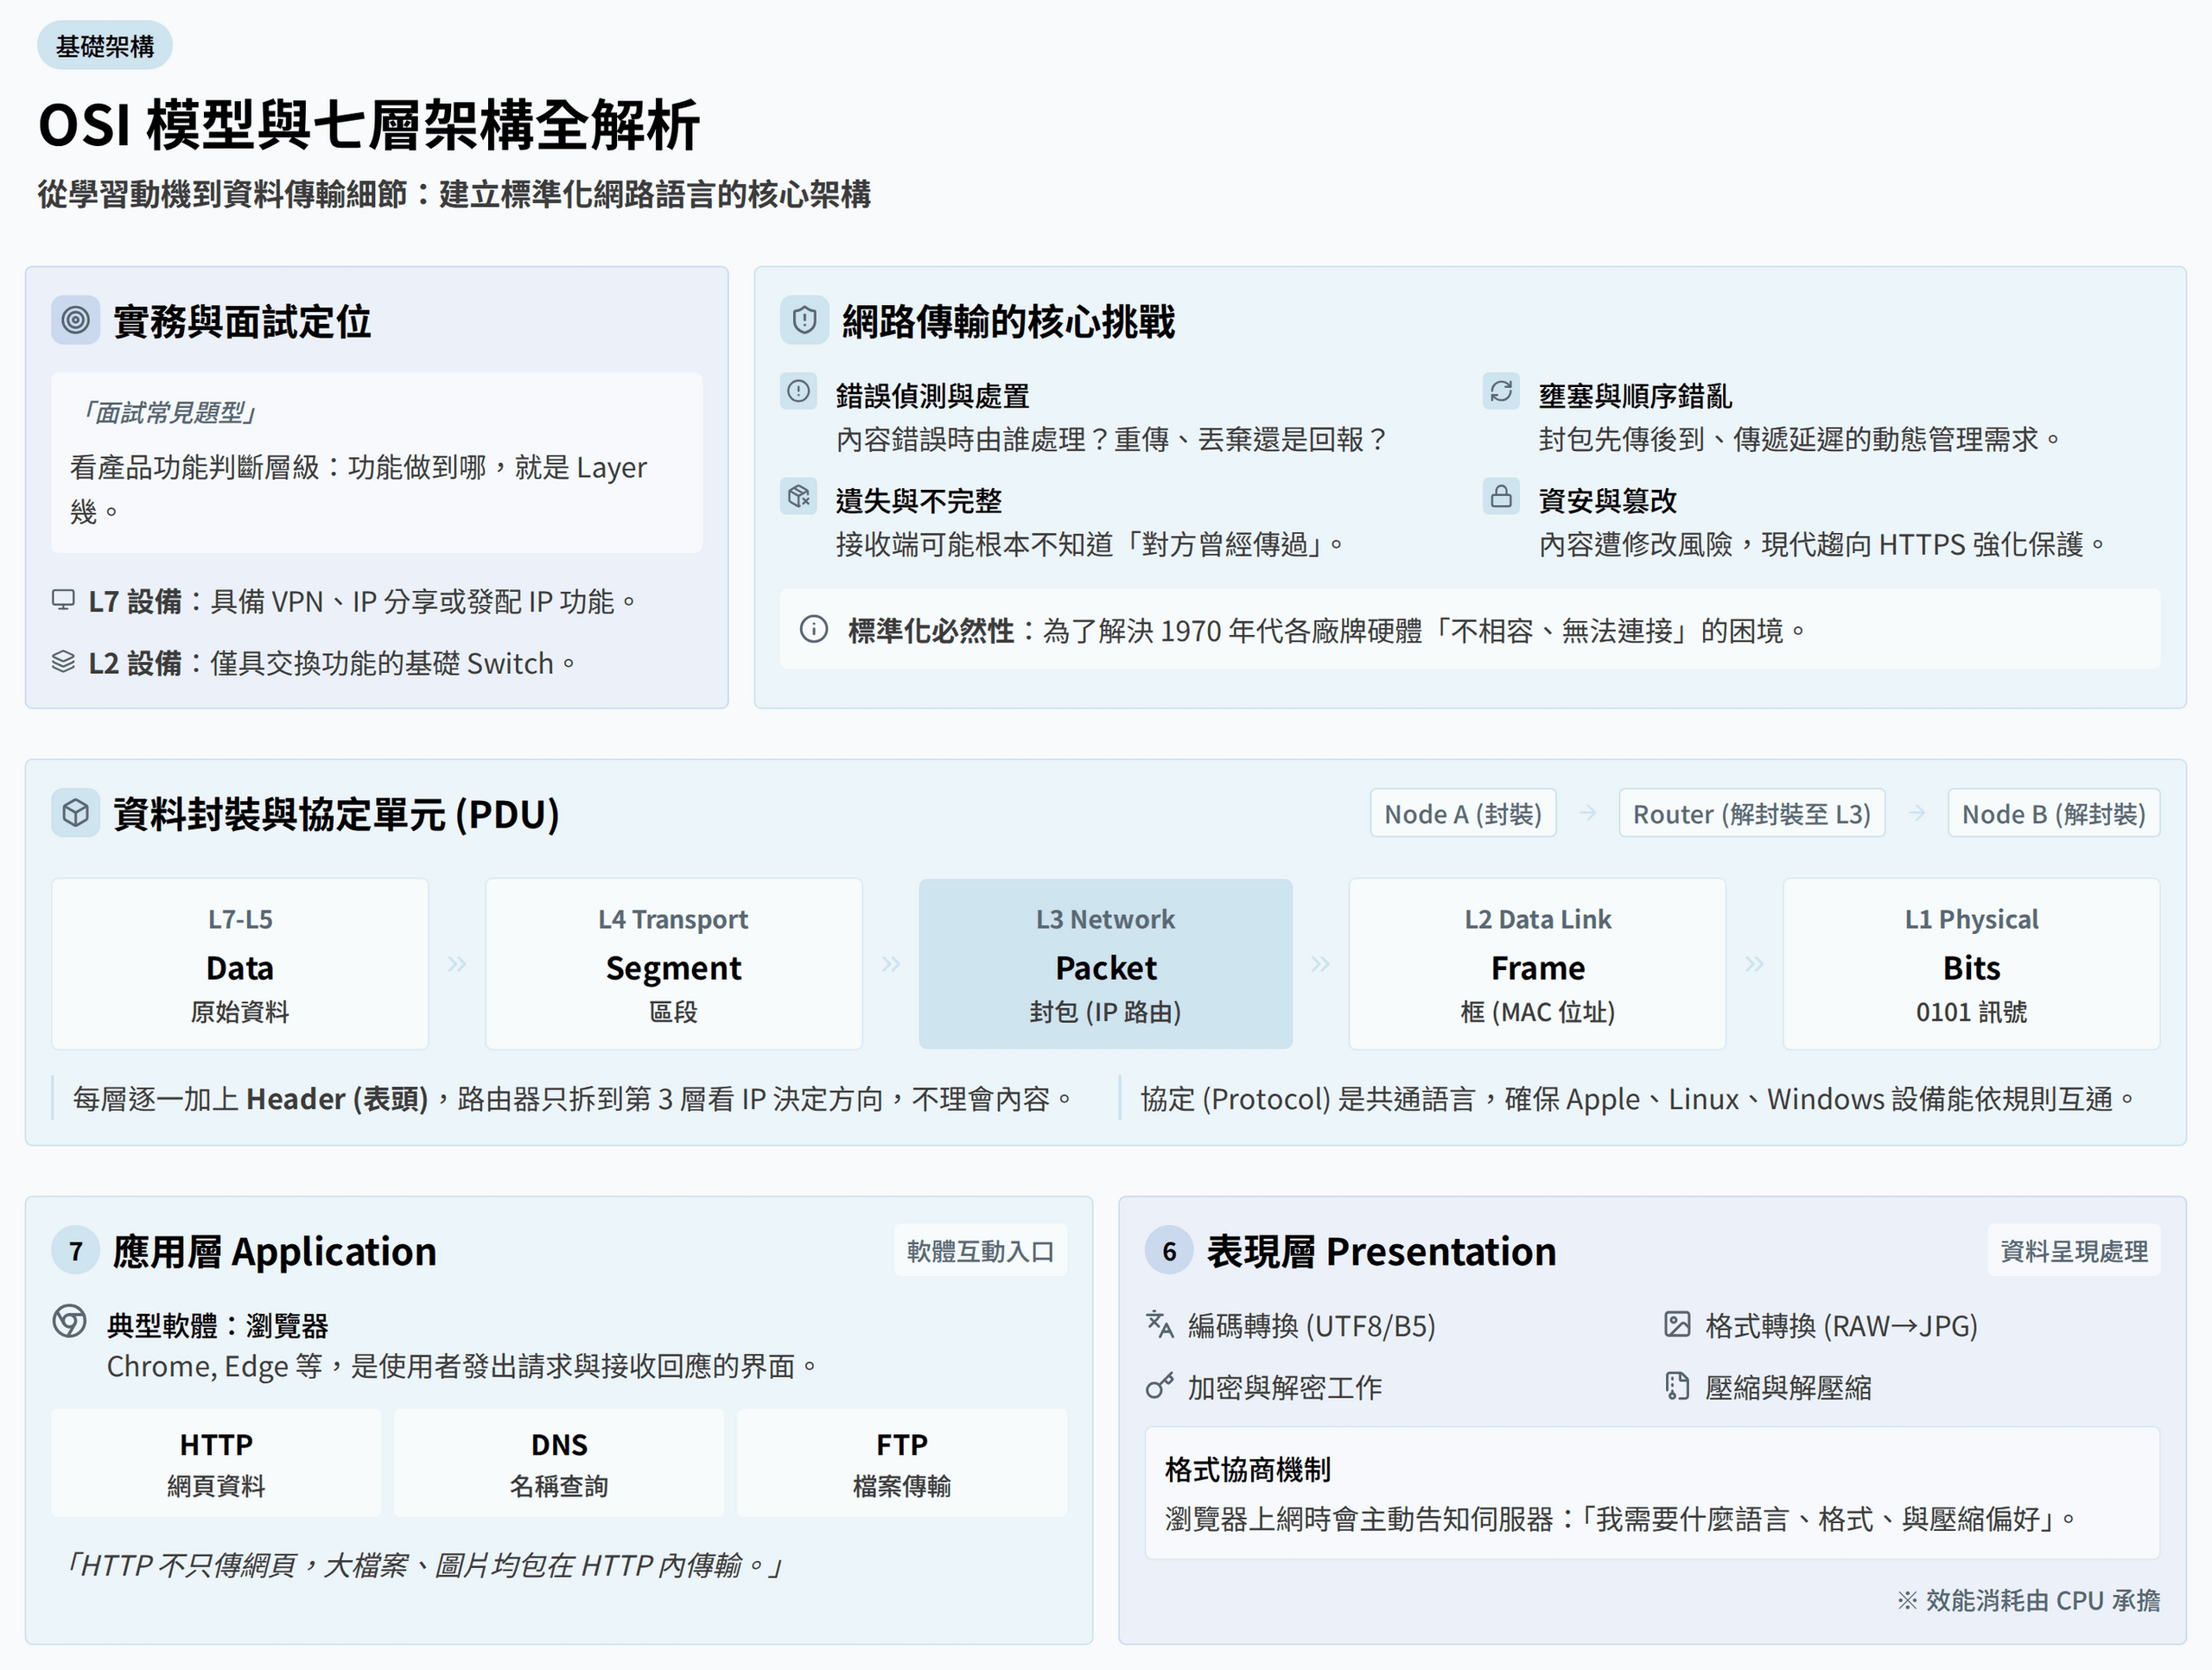Viewport: 2212px width, 1670px height.
Task: Click the package-off icon beside 遺失與不完整
Action: (x=798, y=497)
